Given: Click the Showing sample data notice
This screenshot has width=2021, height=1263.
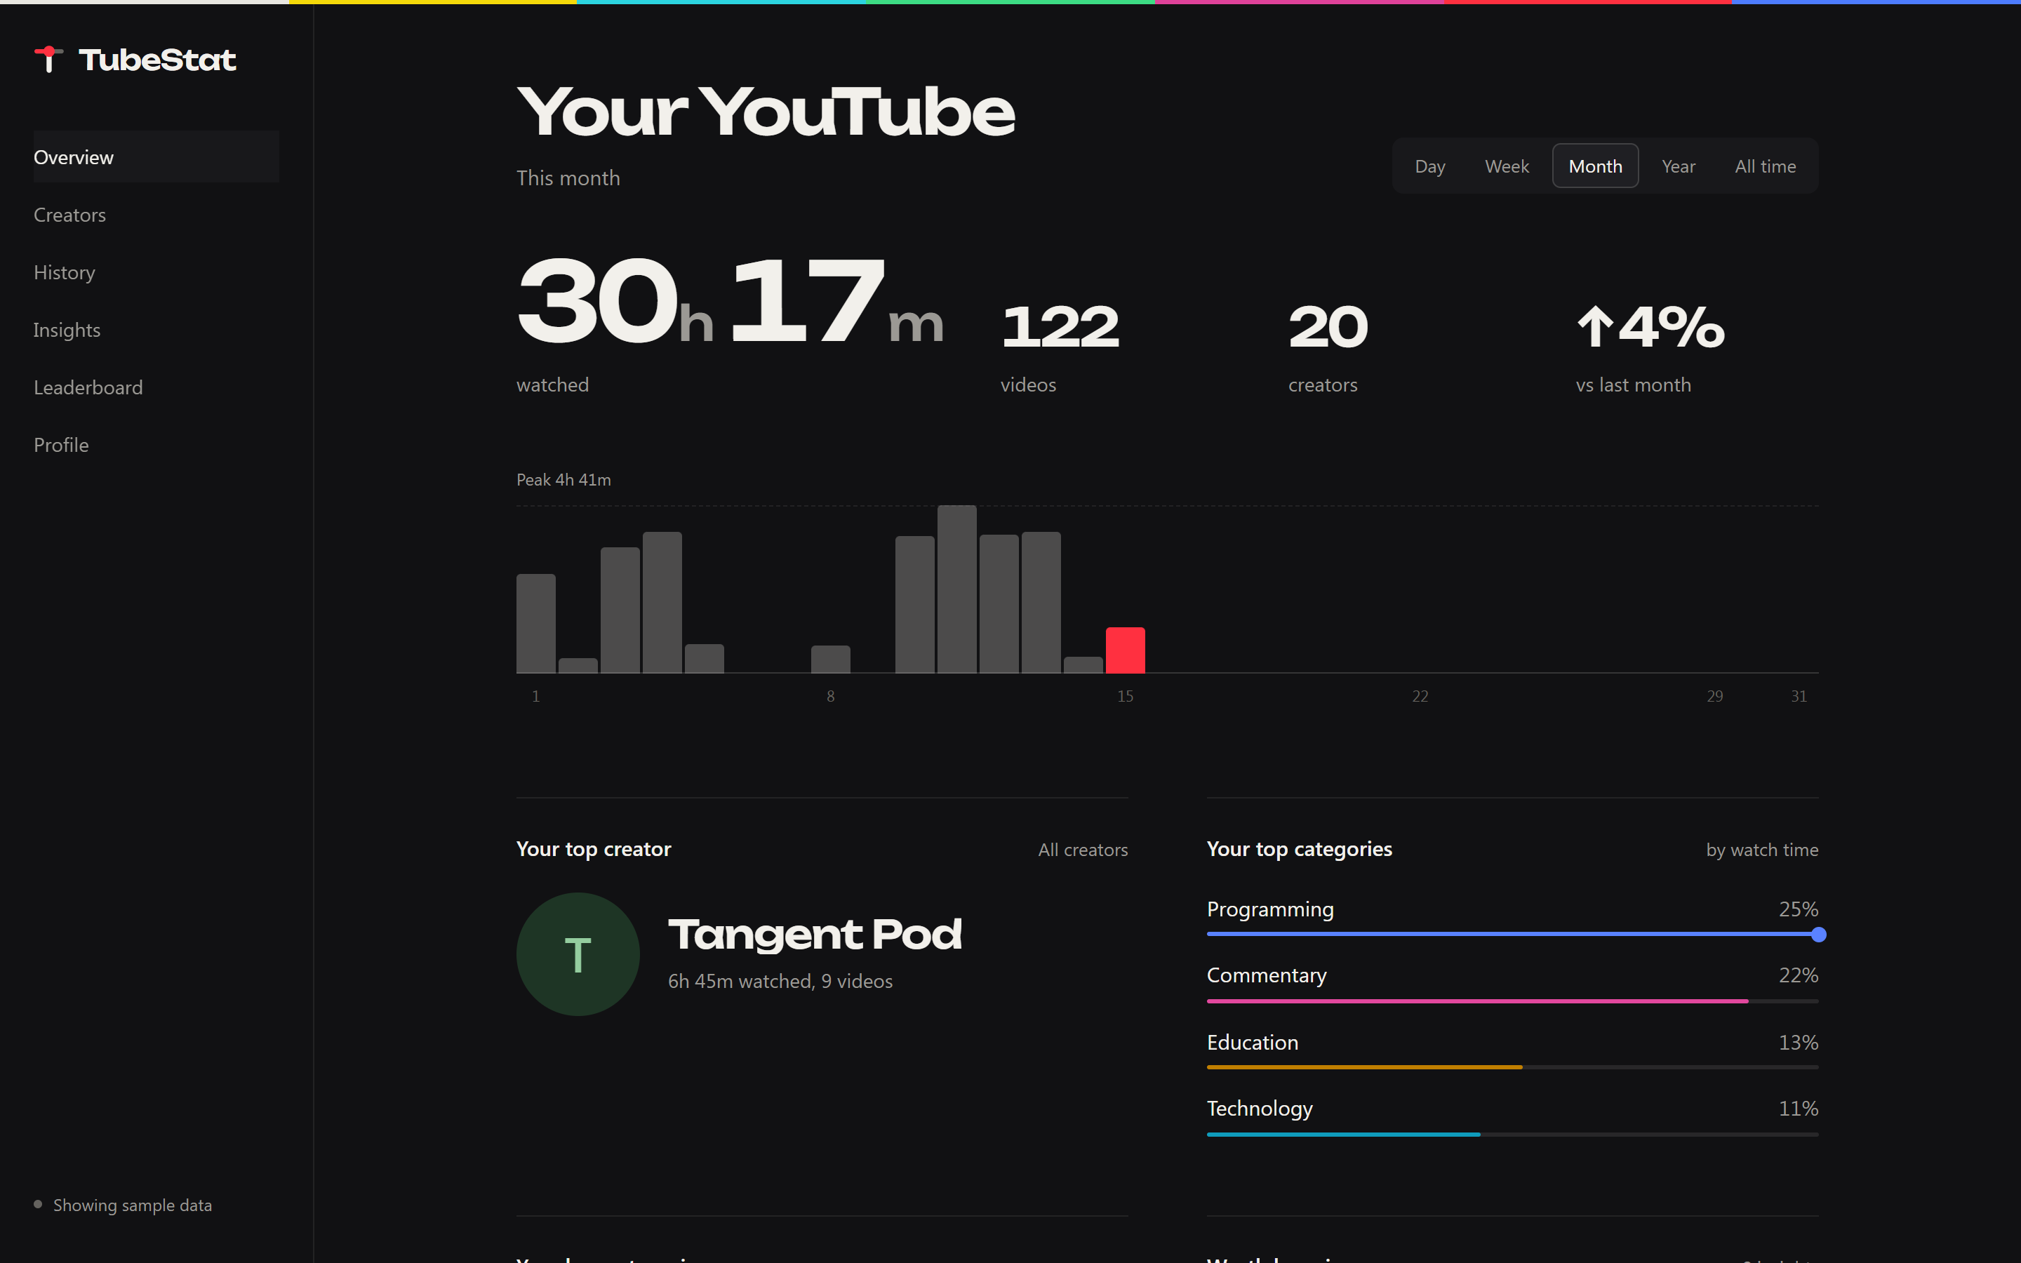Looking at the screenshot, I should (x=123, y=1205).
